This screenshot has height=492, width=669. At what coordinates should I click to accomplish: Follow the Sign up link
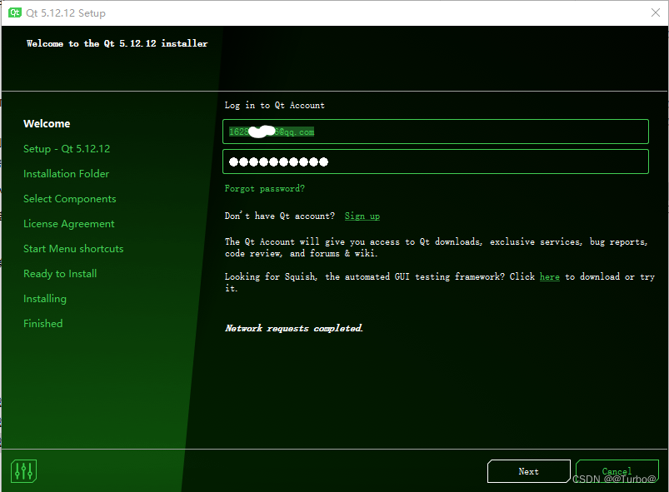coord(362,216)
